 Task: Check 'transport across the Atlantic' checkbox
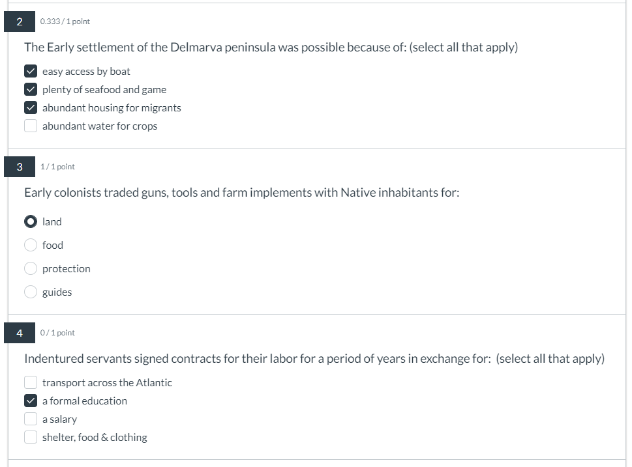[31, 382]
